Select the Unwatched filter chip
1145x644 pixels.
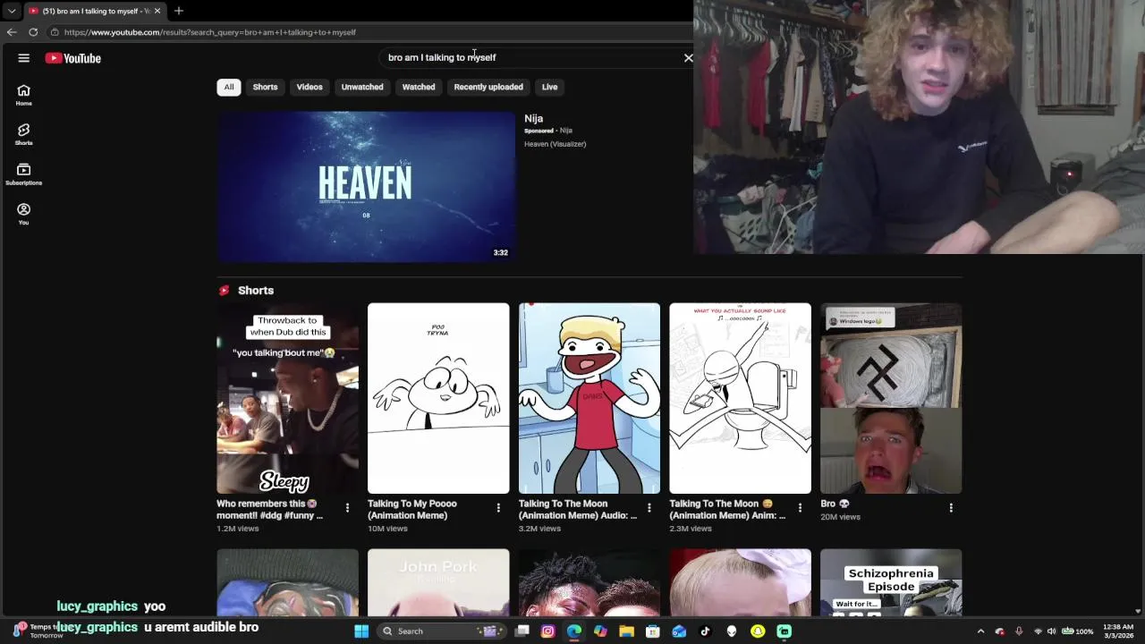(x=362, y=87)
